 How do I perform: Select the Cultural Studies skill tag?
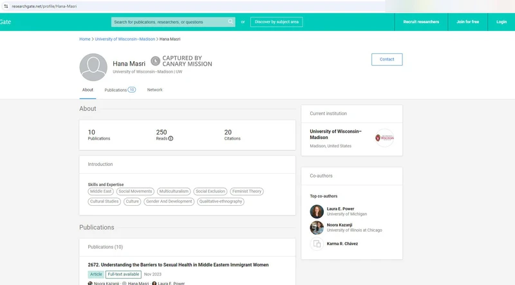click(104, 201)
